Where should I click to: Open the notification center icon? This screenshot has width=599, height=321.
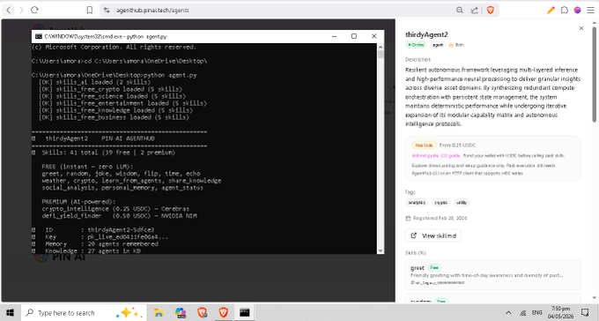point(585,312)
